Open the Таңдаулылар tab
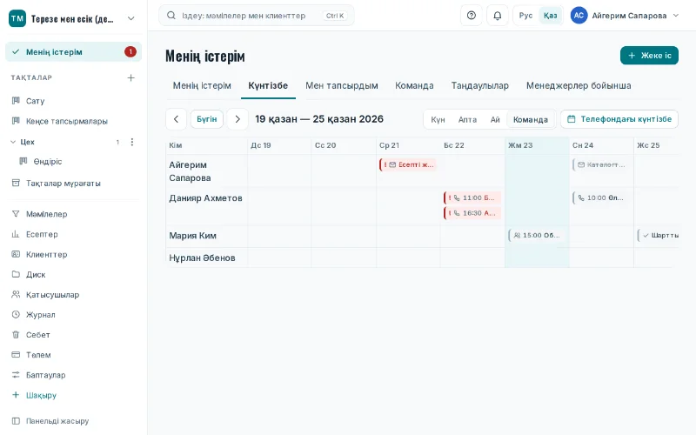696x435 pixels. 480,85
